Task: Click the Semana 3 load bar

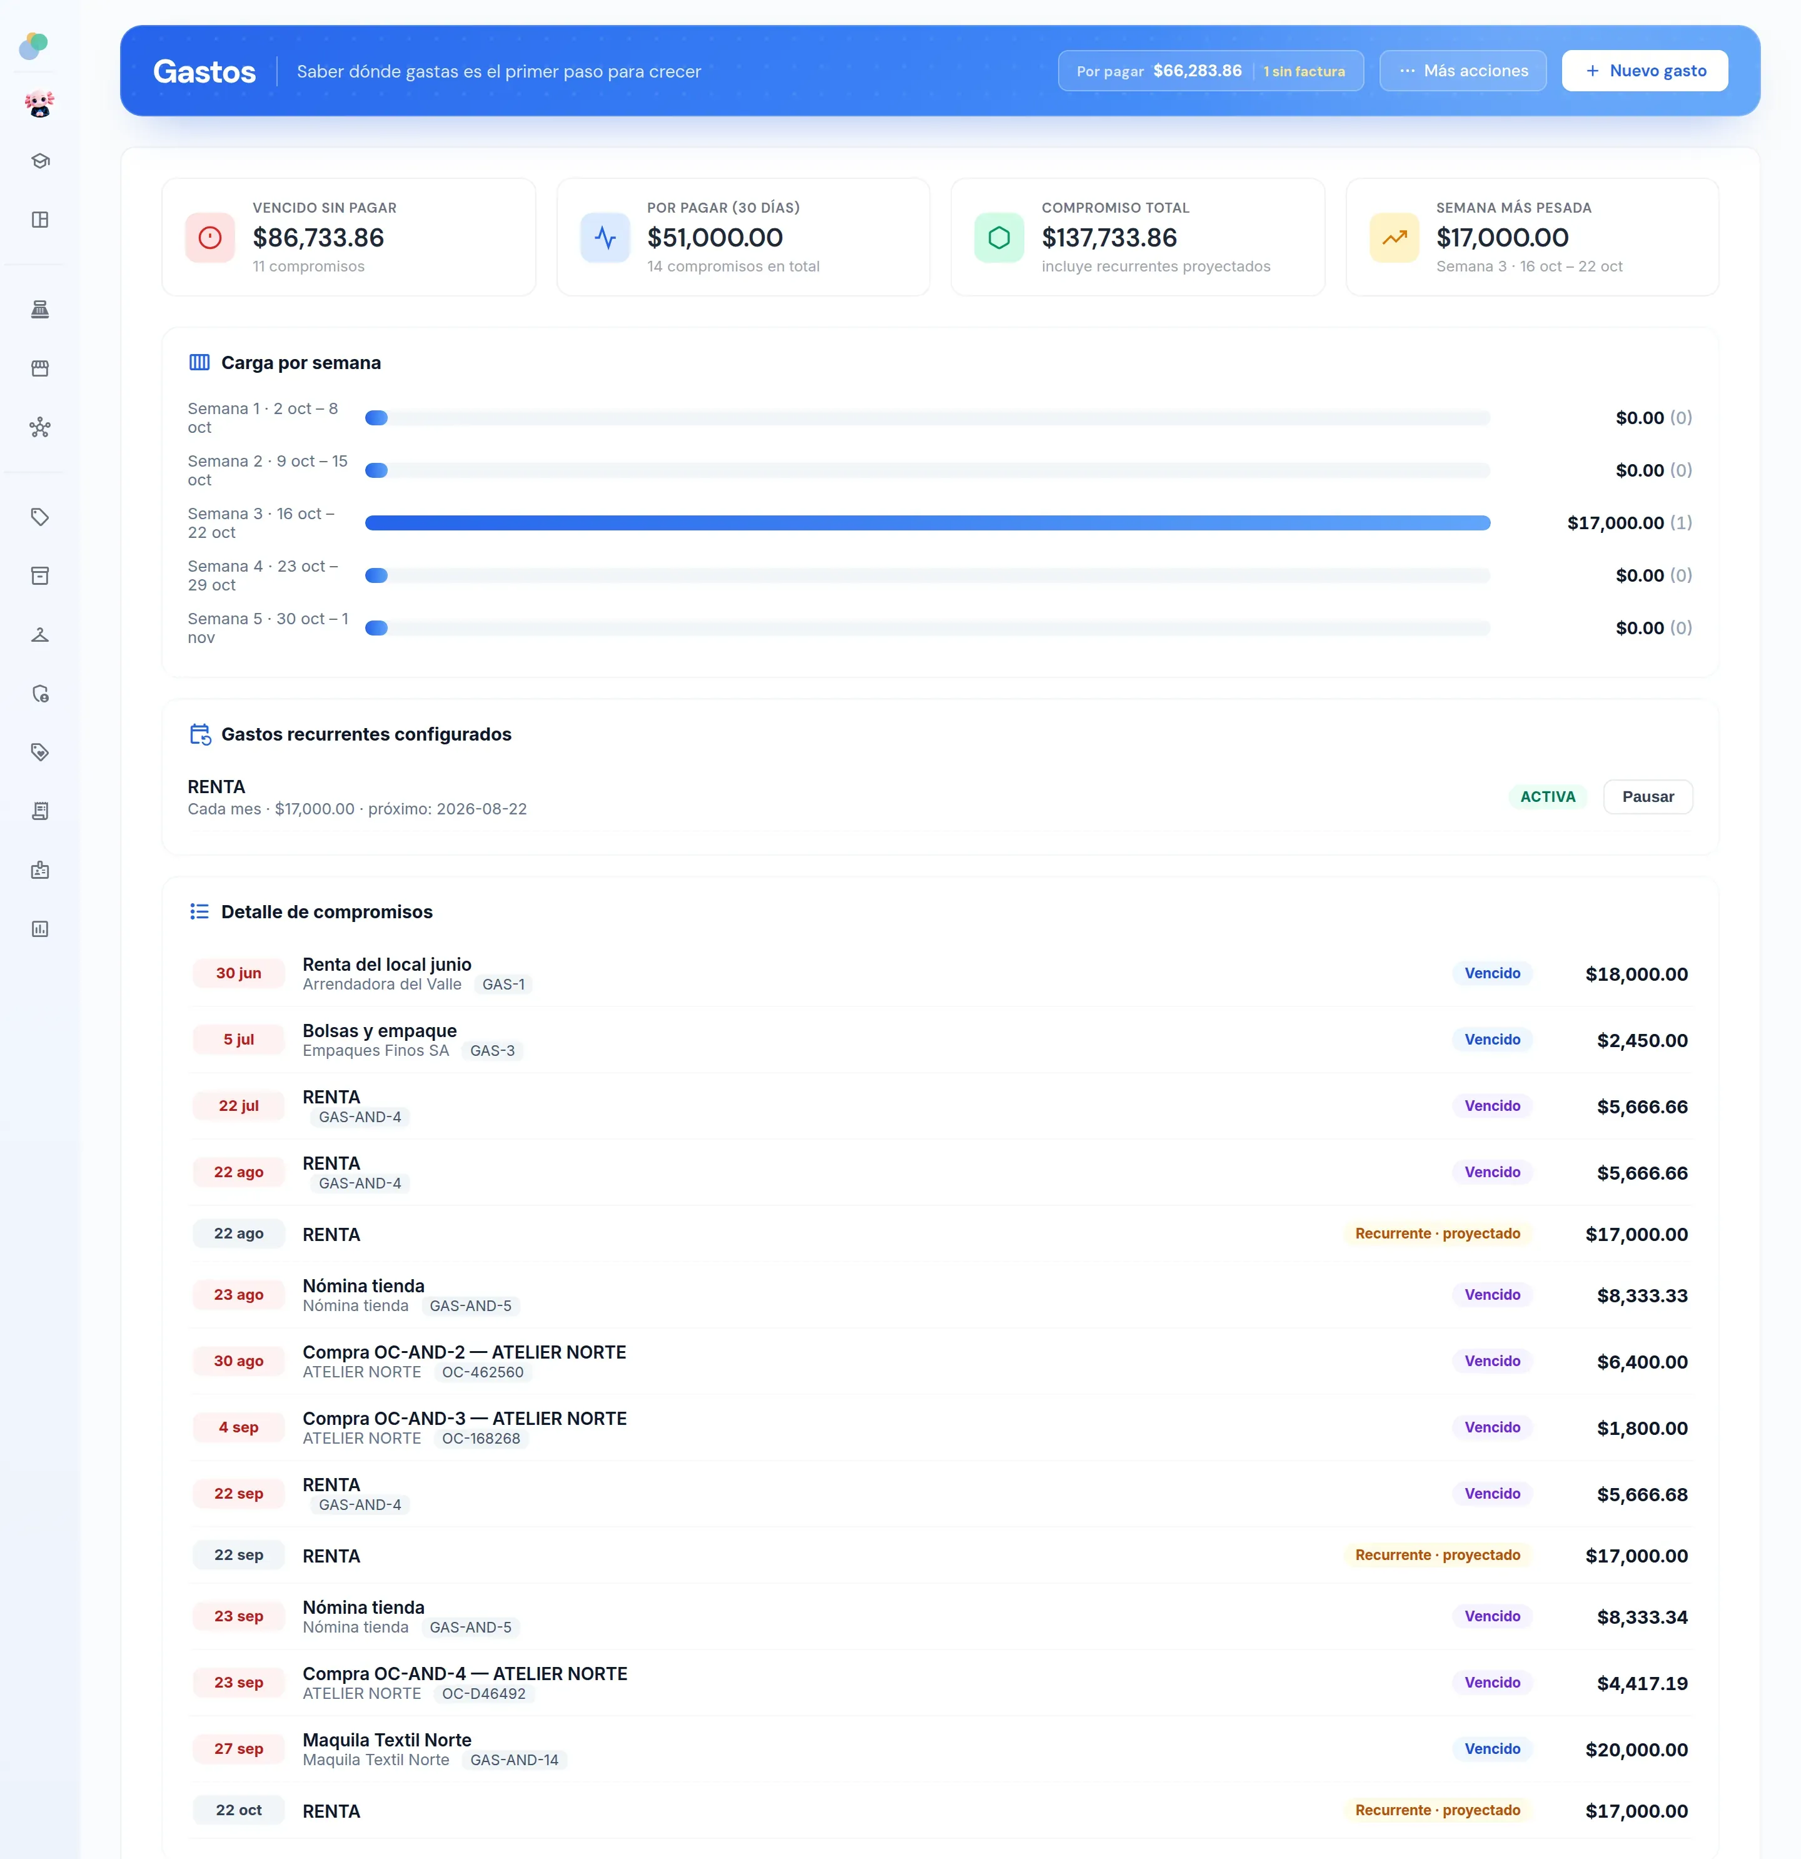Action: click(927, 522)
